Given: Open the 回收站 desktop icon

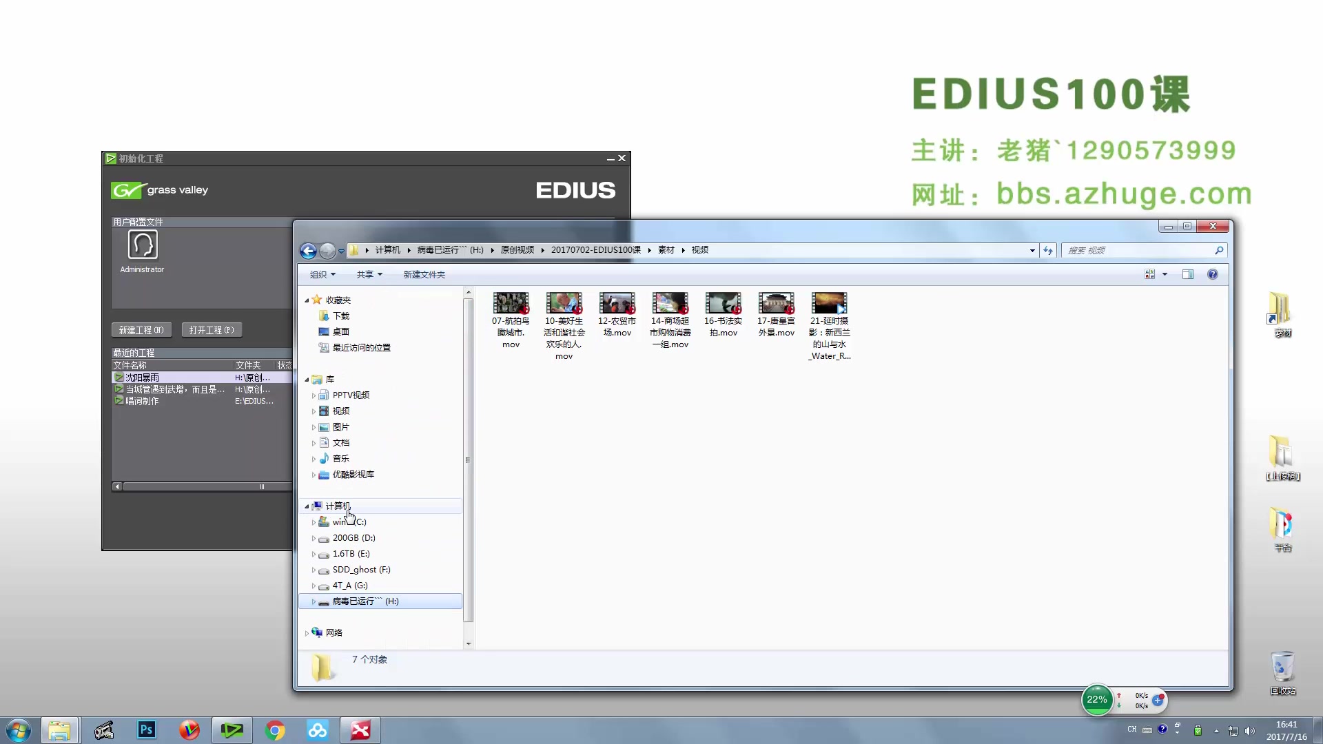Looking at the screenshot, I should 1282,673.
